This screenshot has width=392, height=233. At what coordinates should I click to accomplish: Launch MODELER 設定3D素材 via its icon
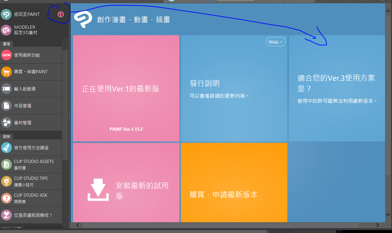point(6,30)
